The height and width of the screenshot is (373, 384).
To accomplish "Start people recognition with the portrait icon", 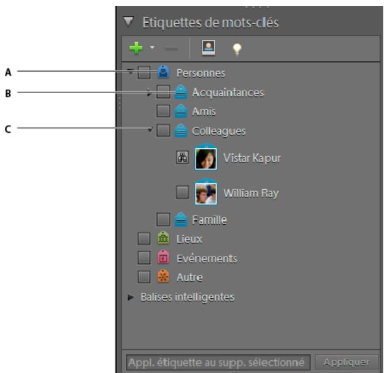I will point(209,48).
